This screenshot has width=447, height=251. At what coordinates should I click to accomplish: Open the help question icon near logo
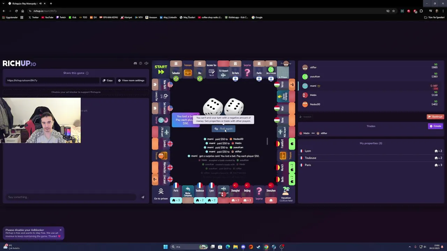140,63
